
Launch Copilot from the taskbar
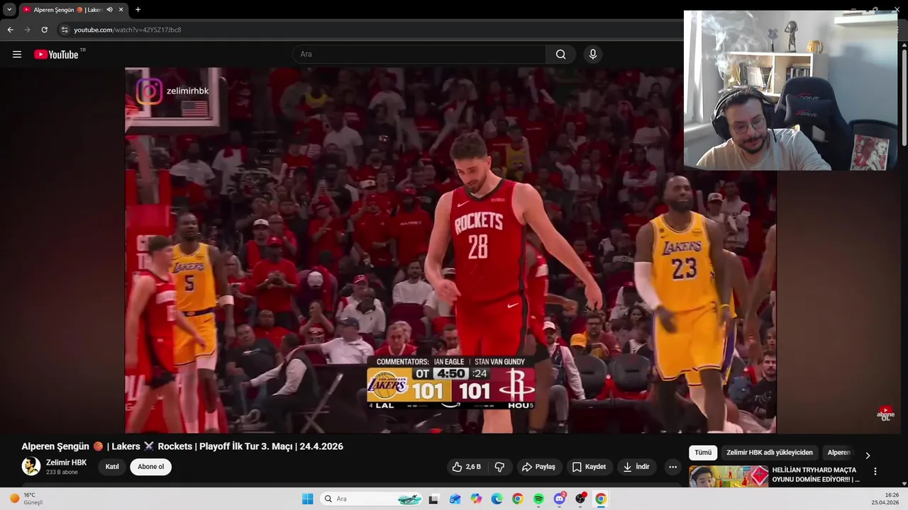476,499
